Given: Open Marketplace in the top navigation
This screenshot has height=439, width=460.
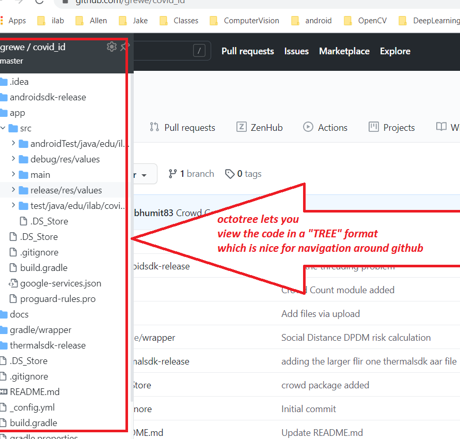Looking at the screenshot, I should 344,51.
